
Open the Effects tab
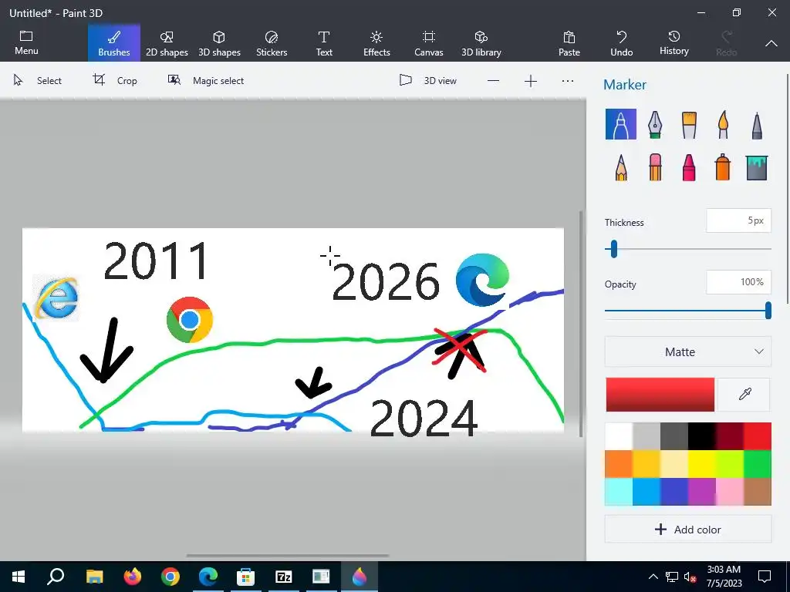(x=376, y=43)
